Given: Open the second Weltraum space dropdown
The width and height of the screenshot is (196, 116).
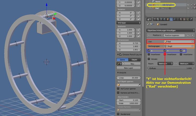Looking at the screenshot, I should pyautogui.click(x=186, y=64).
